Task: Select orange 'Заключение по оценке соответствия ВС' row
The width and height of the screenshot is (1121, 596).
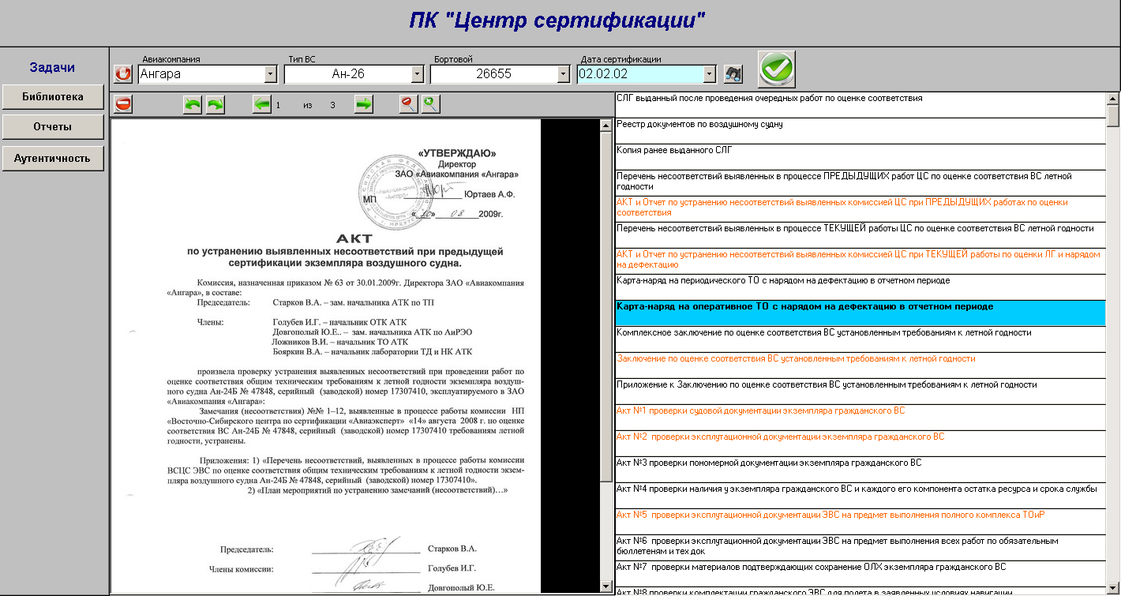Action: click(860, 365)
